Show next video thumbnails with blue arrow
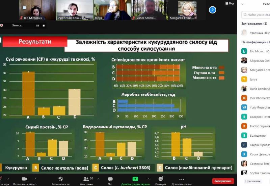 pos(212,10)
